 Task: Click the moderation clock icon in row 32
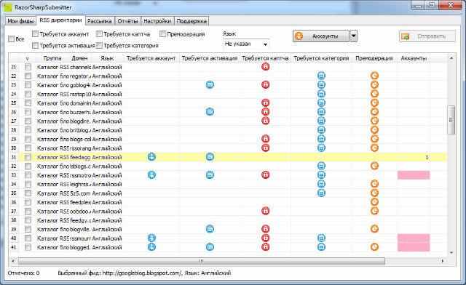[374, 166]
